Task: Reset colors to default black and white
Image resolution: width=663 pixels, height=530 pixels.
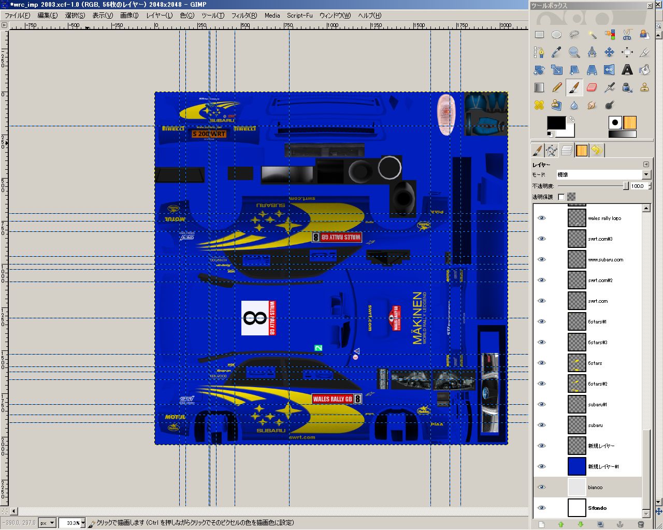Action: [x=550, y=134]
